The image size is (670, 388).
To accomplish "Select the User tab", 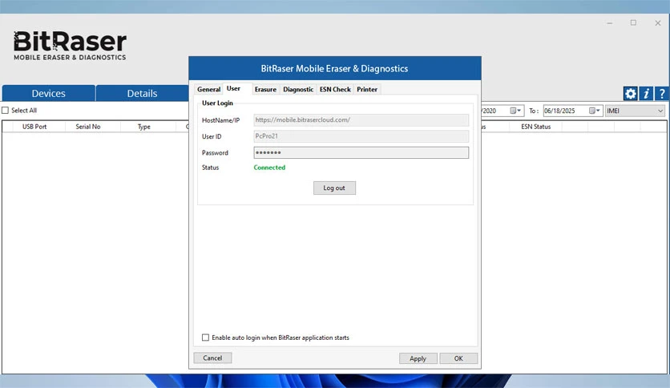I will (233, 88).
